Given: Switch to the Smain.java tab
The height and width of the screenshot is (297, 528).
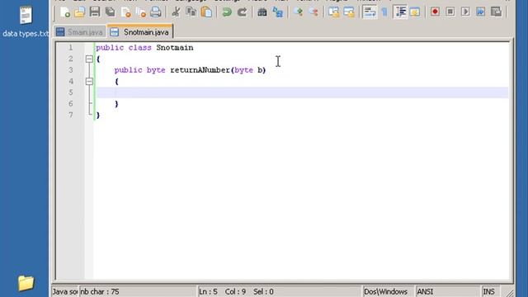Looking at the screenshot, I should tap(80, 32).
